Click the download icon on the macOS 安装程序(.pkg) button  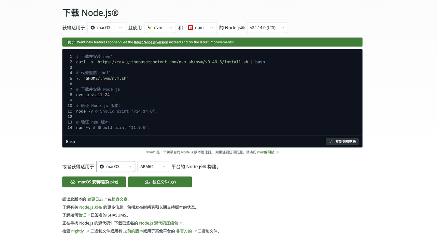(x=72, y=182)
